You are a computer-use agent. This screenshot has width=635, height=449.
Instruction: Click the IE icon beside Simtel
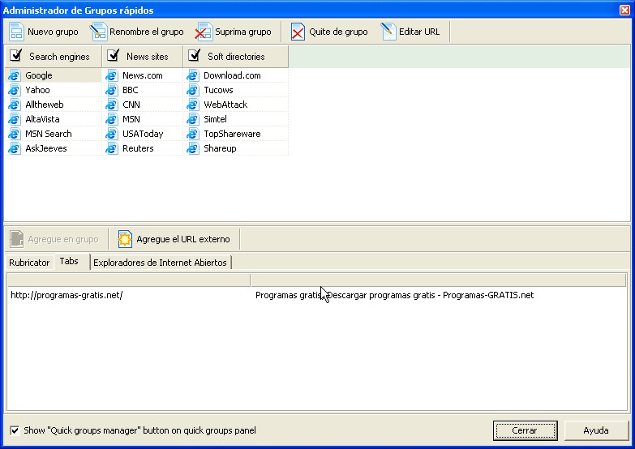coord(193,119)
